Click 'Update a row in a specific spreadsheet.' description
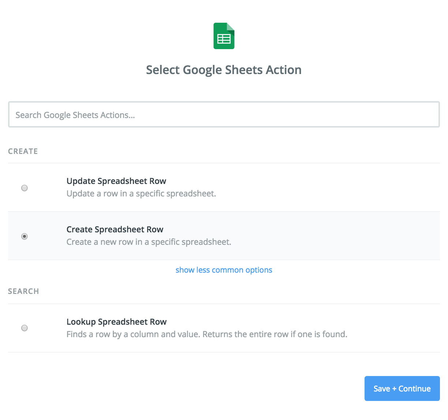Image resolution: width=448 pixels, height=420 pixels. click(x=141, y=194)
